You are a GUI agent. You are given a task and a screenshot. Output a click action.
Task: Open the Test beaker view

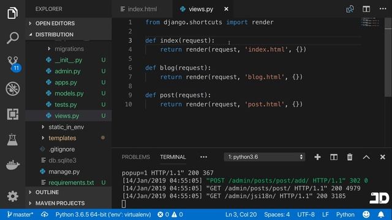pos(12,140)
